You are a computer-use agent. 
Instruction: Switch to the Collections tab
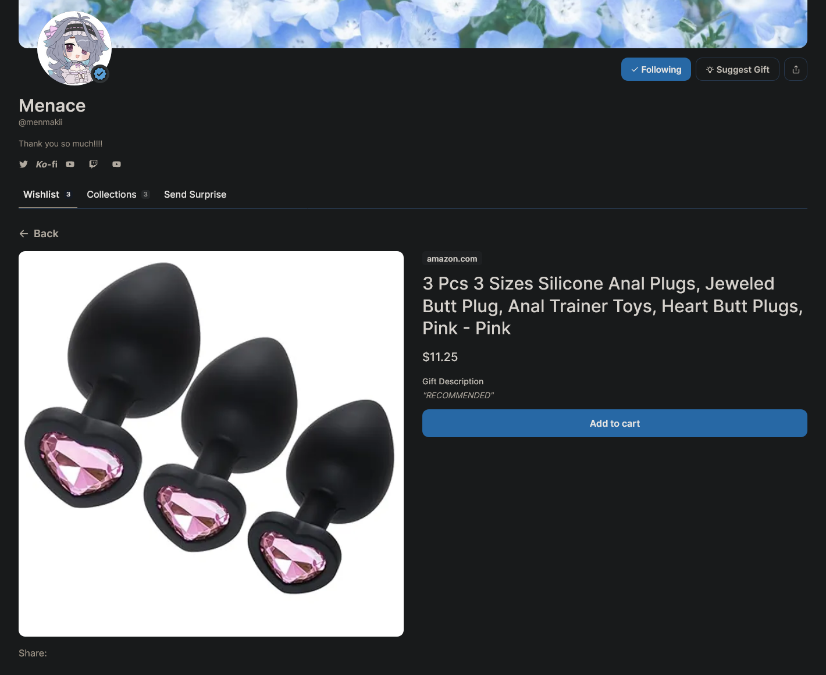(x=118, y=194)
